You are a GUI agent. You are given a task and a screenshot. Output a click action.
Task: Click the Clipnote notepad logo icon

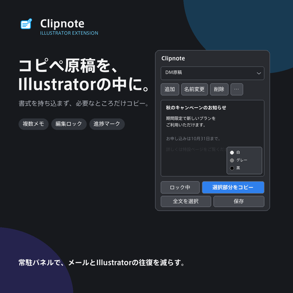coord(26,24)
